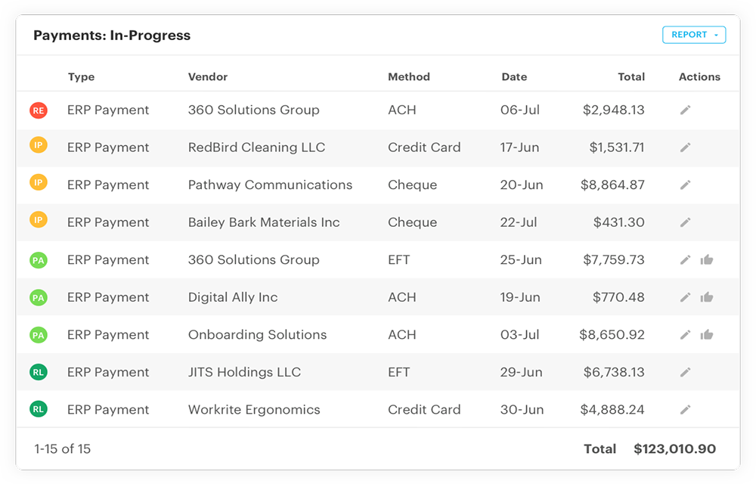
Task: Select the Onboarding Solutions vendor name
Action: tap(257, 335)
